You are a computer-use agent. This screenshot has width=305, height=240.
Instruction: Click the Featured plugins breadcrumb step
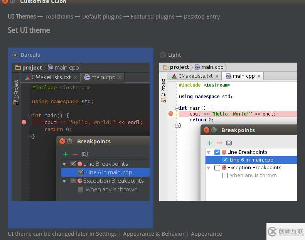click(153, 17)
